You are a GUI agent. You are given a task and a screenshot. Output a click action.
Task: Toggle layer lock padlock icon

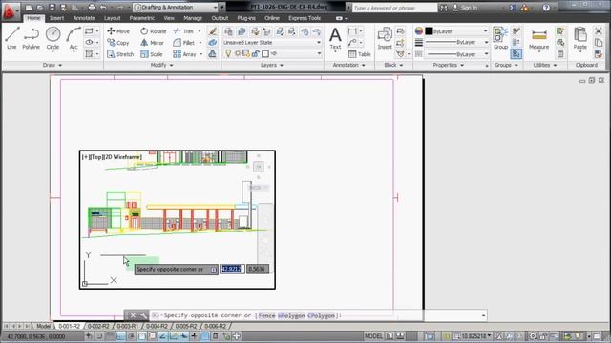coord(256,53)
